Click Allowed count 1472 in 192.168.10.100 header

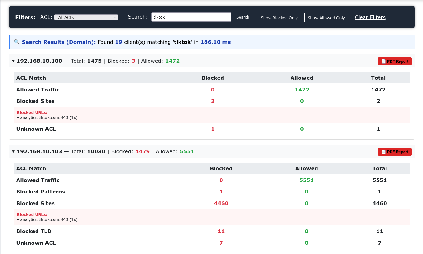pyautogui.click(x=172, y=61)
